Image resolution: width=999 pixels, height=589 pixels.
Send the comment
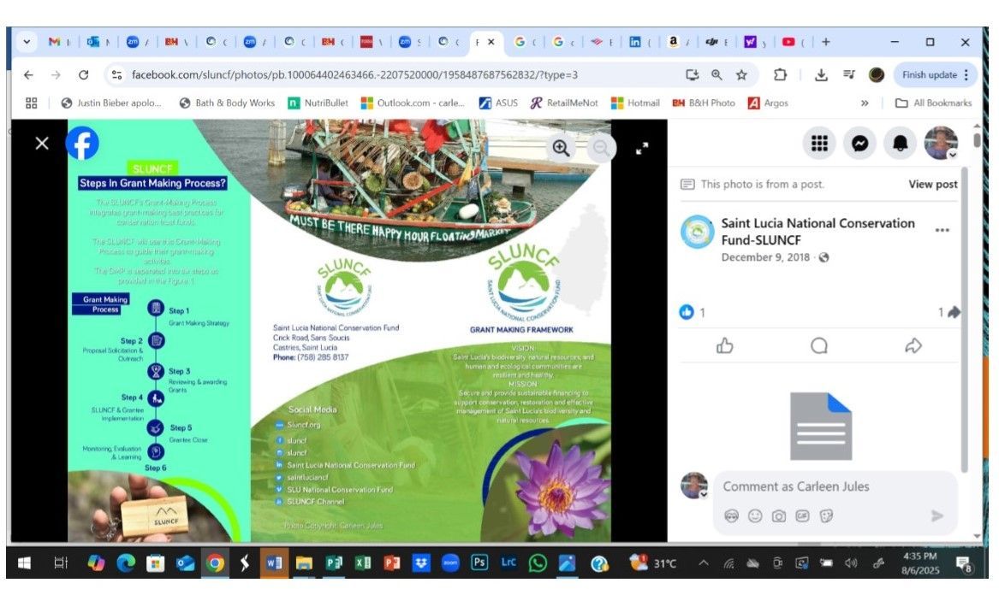937,515
